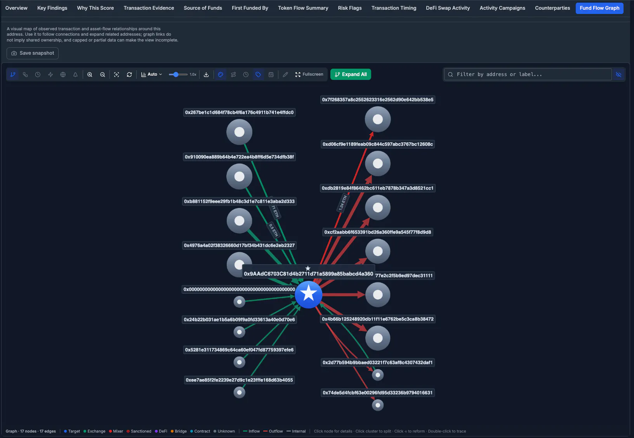
Task: Open the Key Findings tab
Action: (x=52, y=8)
